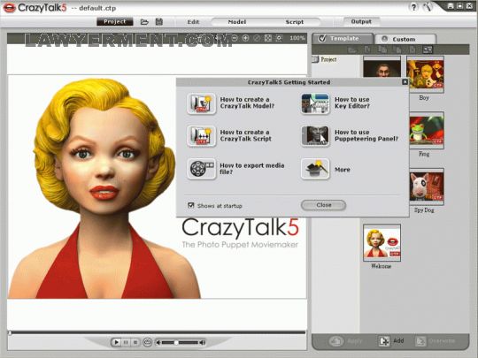Viewport: 478px width, 358px height.
Task: Click the zoom out magnifier icon
Action: 235,38
